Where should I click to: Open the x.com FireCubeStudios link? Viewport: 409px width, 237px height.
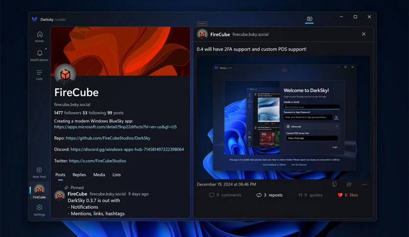coord(97,161)
